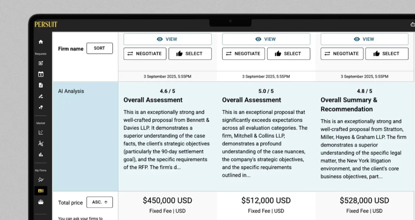Open the bar chart icon under Market
Screen dimensions: 415x220
pos(41,154)
